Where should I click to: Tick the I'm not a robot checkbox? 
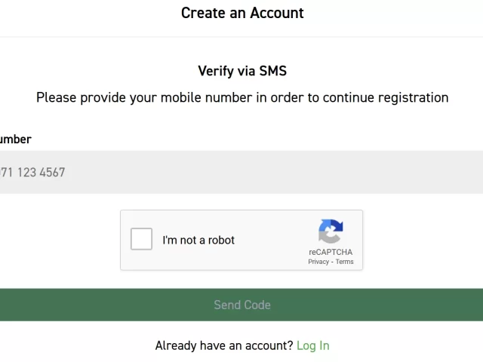[x=141, y=239]
